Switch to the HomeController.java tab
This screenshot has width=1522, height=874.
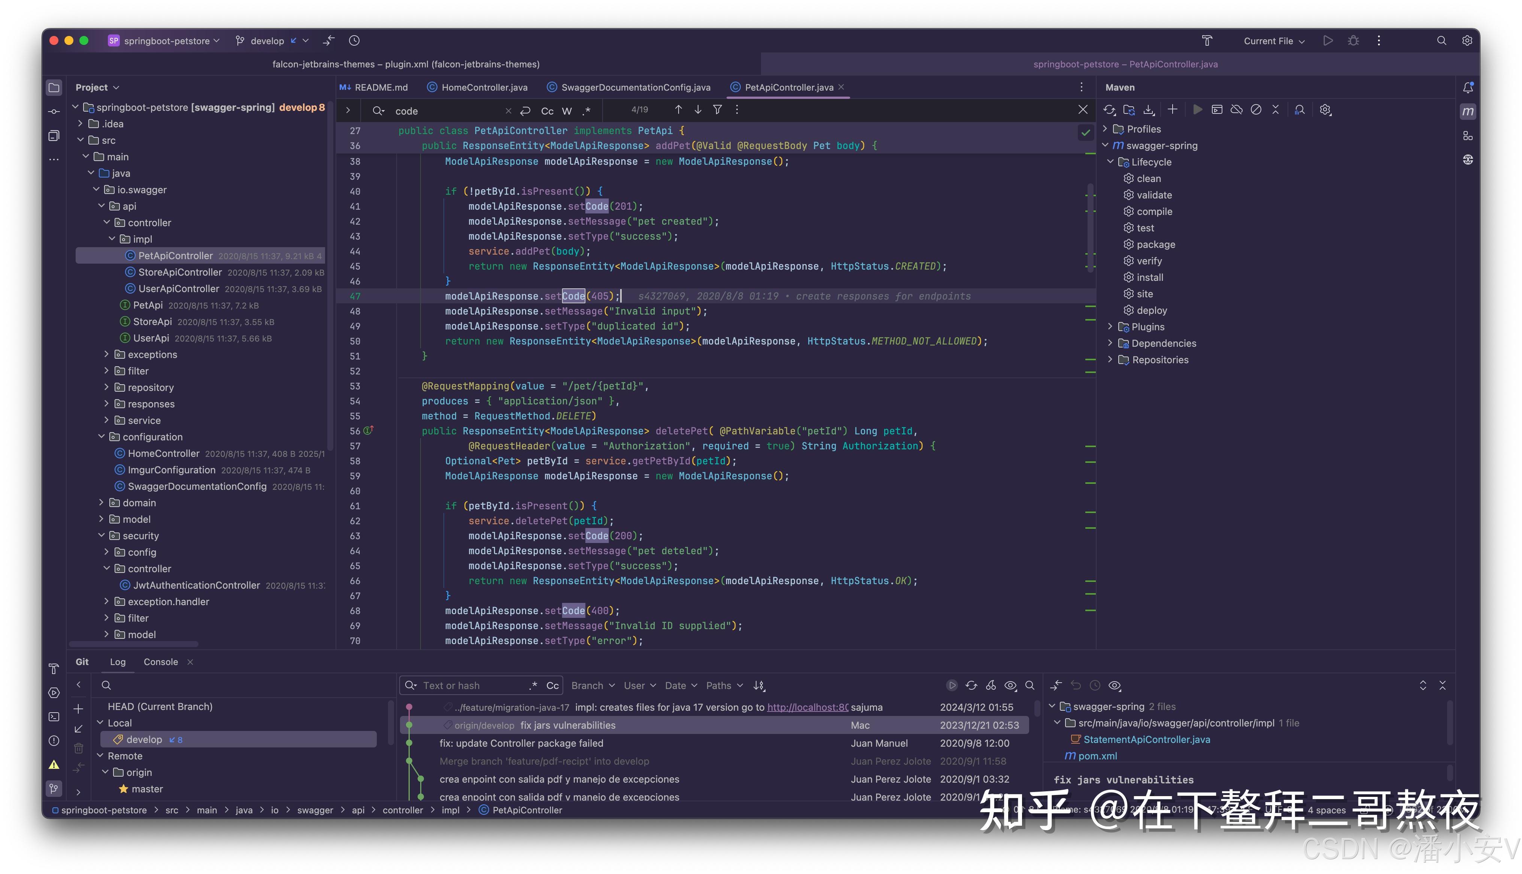click(484, 88)
